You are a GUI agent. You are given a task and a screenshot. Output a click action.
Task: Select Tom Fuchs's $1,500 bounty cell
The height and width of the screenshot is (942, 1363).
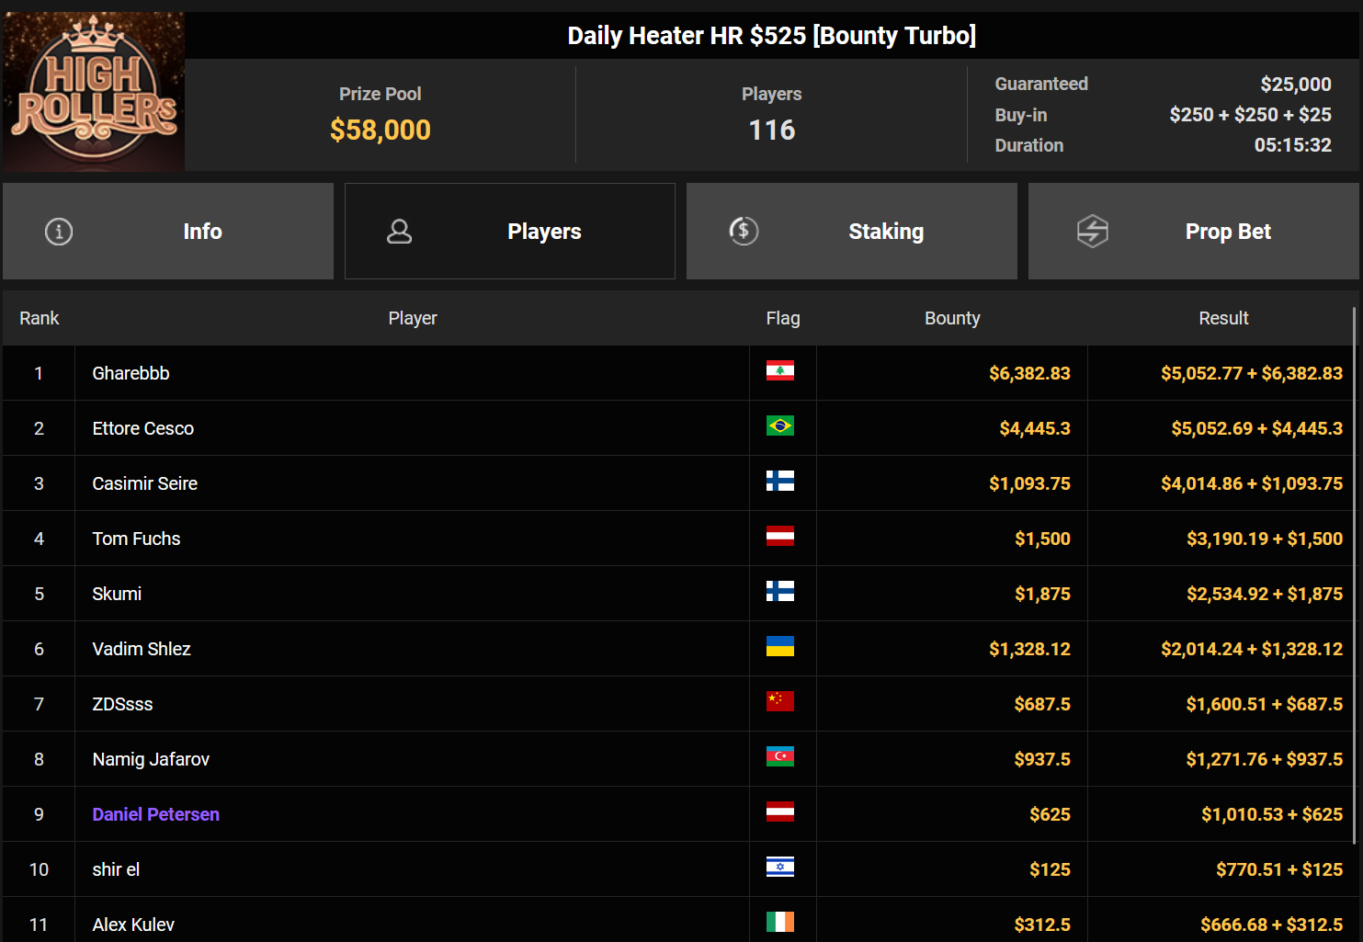click(x=1042, y=539)
